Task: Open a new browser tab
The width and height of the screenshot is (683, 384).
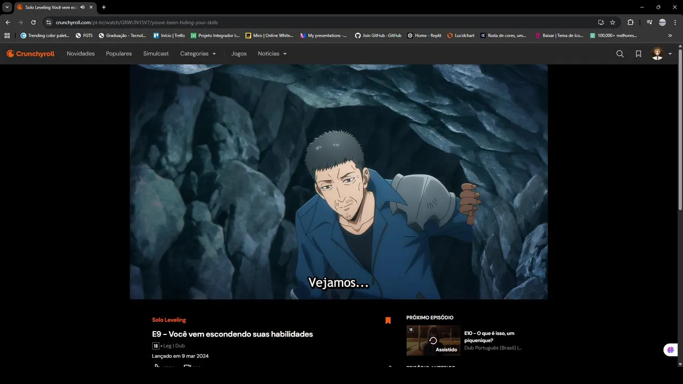Action: (104, 7)
